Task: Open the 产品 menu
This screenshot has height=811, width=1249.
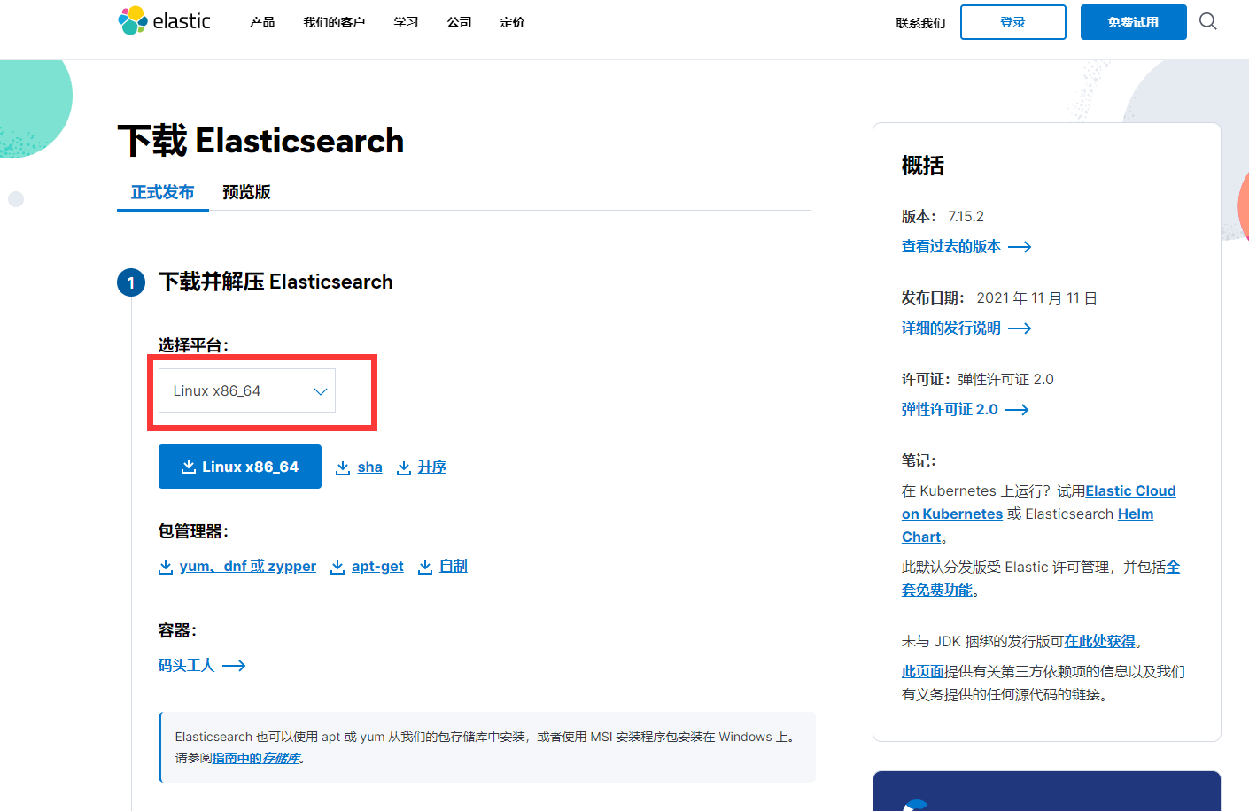Action: pos(262,22)
